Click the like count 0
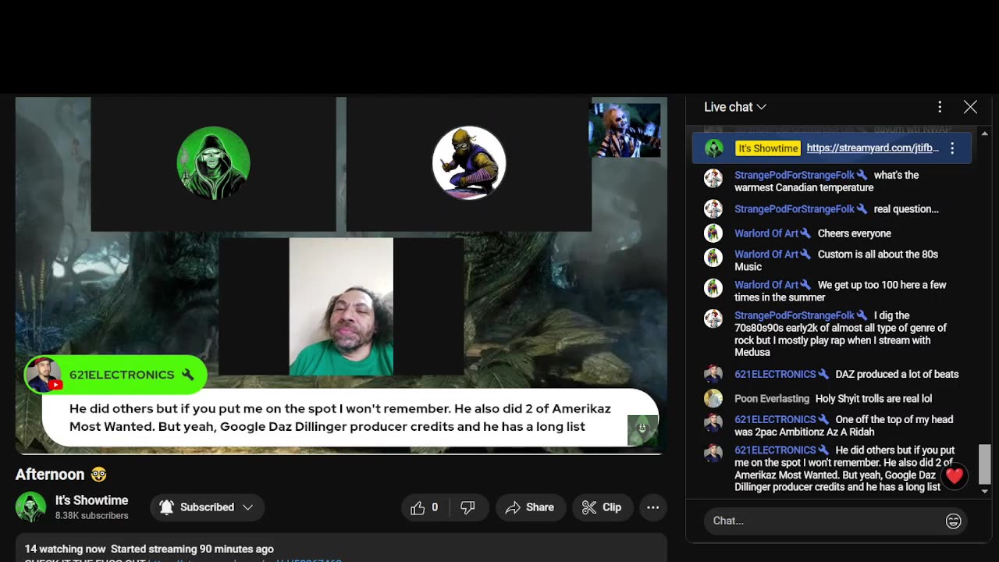The height and width of the screenshot is (562, 999). point(435,507)
